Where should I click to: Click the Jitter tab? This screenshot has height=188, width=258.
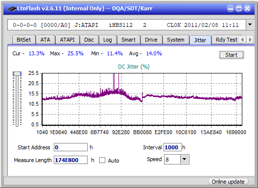[200, 40]
